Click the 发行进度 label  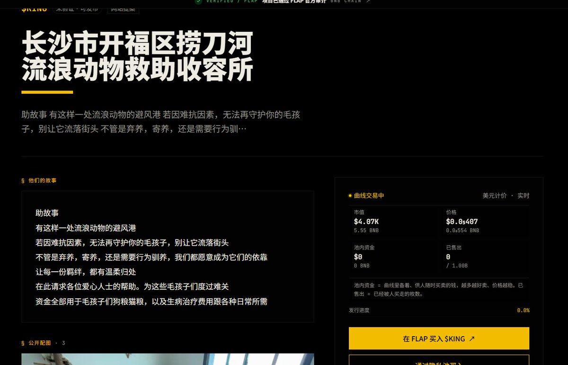pos(359,310)
